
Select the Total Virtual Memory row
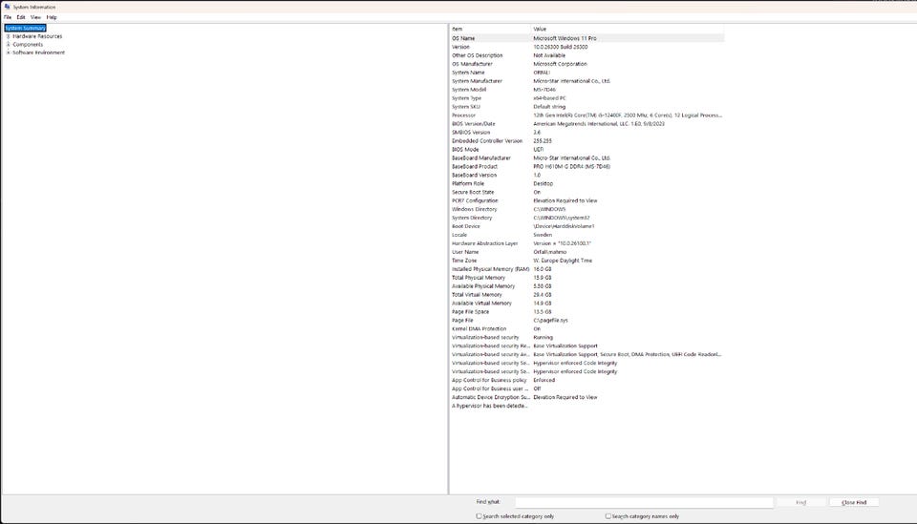[x=587, y=295]
